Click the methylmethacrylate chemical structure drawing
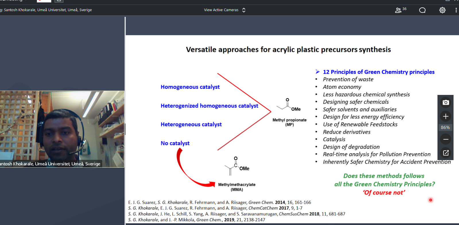Viewport: 459px width, 225px height. coord(237,166)
